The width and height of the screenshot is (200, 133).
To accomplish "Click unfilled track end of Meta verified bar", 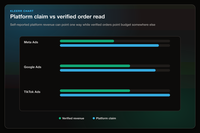I will pos(142,41).
